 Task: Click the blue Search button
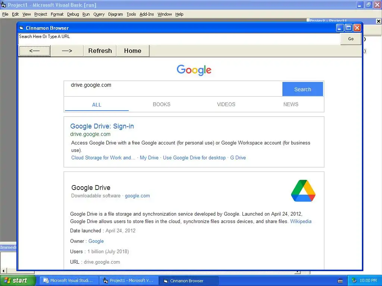point(303,89)
